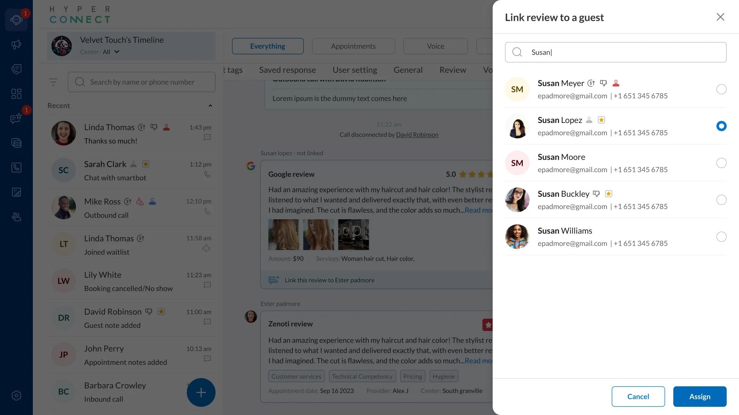Select the radio button for Susan Moore
739x415 pixels.
coord(722,163)
